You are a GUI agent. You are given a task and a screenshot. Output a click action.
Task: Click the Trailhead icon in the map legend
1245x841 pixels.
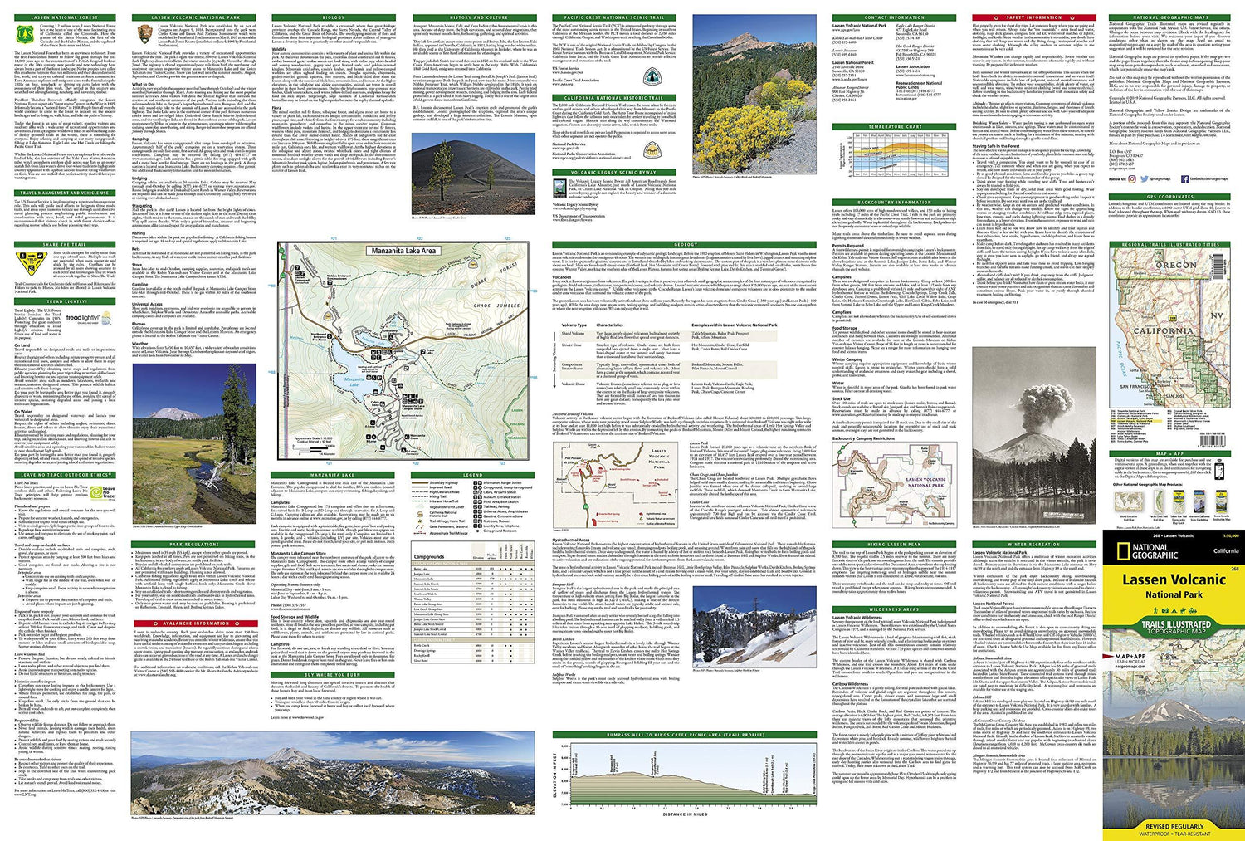[476, 506]
